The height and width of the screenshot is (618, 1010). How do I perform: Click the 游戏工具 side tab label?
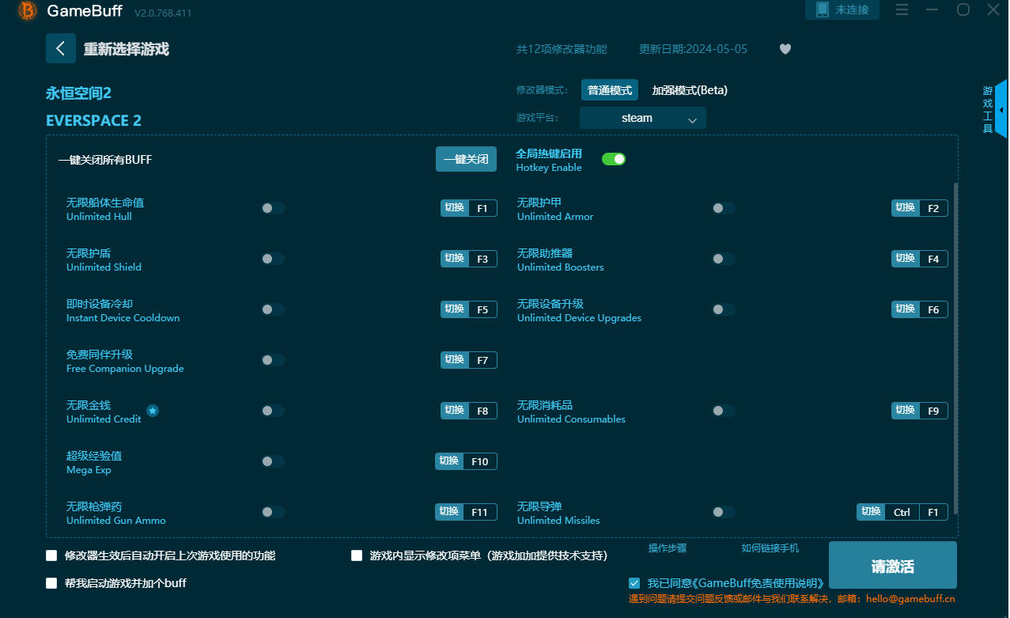point(988,110)
